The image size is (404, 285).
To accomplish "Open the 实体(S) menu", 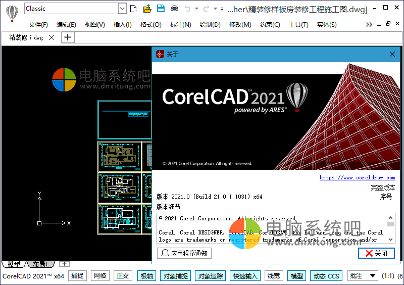I will click(x=327, y=24).
